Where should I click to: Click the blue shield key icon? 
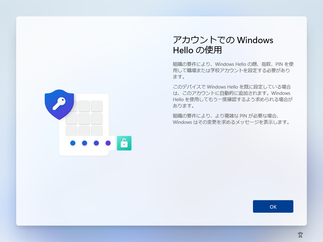(x=59, y=105)
